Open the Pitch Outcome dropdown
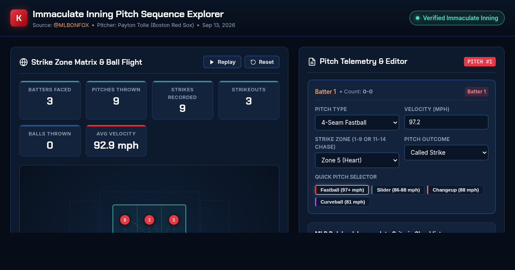This screenshot has width=515, height=270. [446, 153]
